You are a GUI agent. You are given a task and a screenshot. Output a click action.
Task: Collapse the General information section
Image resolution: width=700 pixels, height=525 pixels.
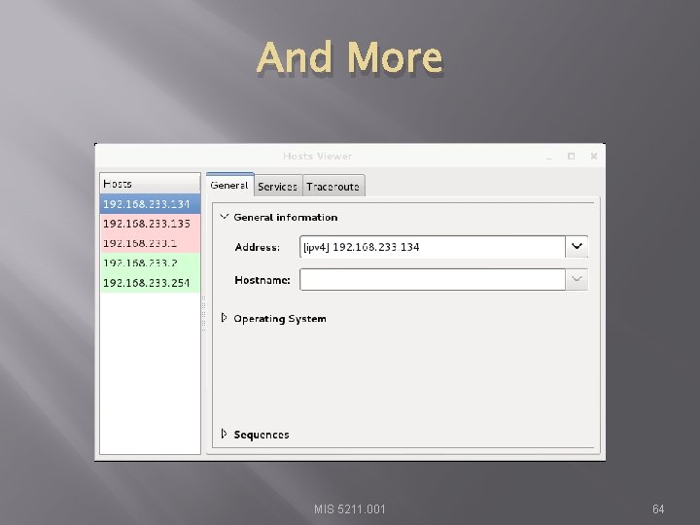point(225,217)
